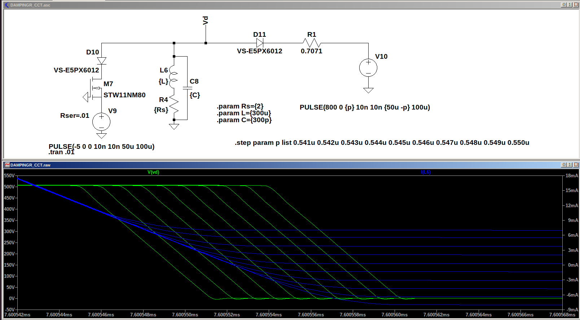
Task: Click VS-E5PX6012 label under D11
Action: click(260, 51)
